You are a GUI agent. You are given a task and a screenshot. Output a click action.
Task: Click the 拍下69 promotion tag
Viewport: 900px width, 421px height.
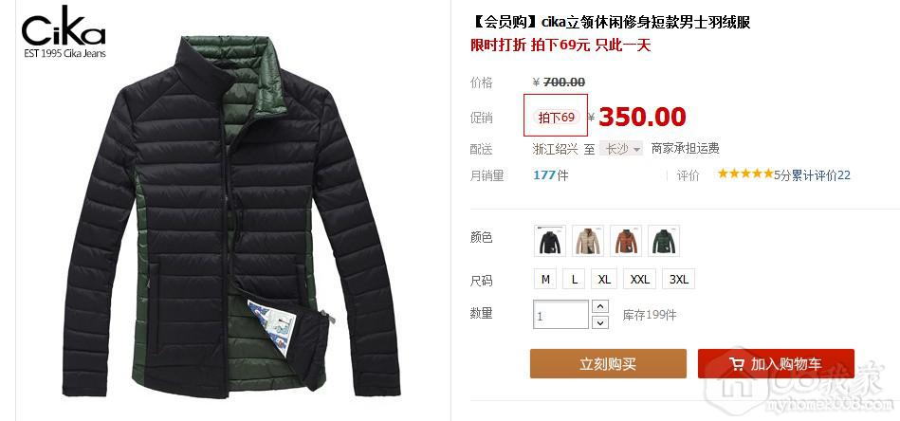(x=556, y=118)
